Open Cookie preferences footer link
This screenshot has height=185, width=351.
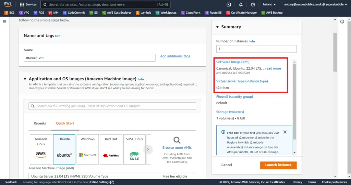(x=334, y=182)
